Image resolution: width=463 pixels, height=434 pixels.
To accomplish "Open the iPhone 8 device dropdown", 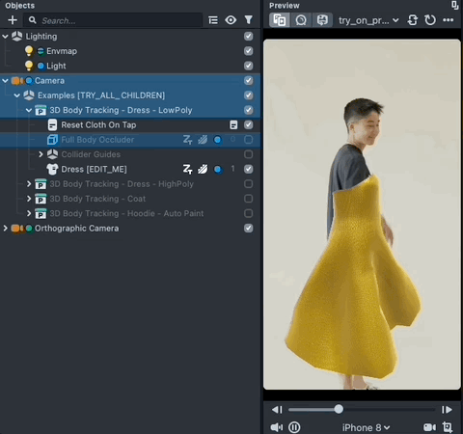I will [366, 427].
